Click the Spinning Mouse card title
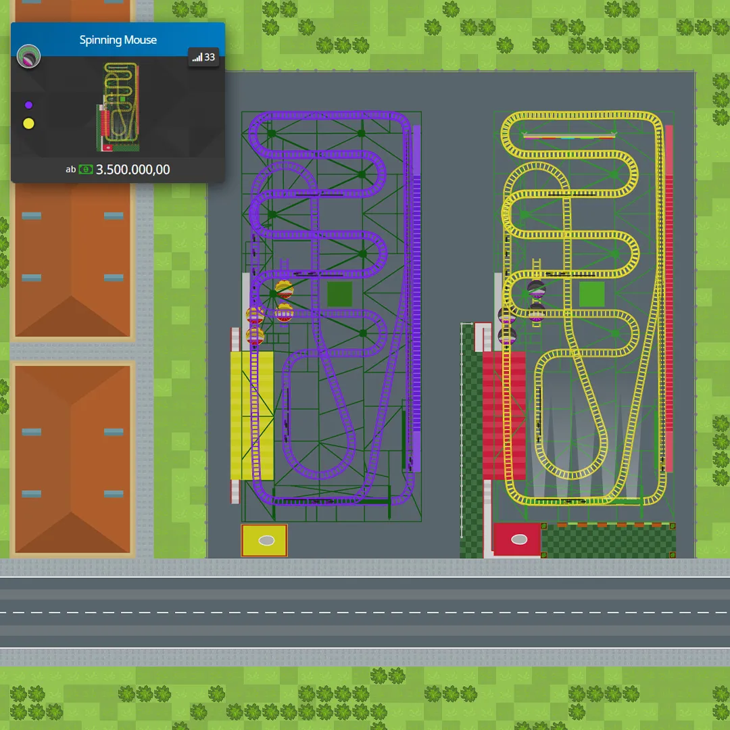This screenshot has height=730, width=730. tap(118, 40)
